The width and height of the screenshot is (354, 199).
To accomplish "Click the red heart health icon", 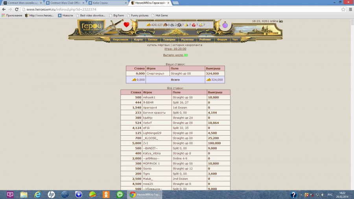I will pos(126,25).
